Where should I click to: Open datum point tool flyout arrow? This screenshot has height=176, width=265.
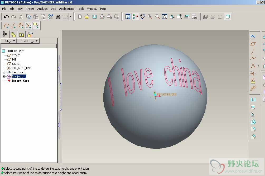pyautogui.click(x=258, y=66)
